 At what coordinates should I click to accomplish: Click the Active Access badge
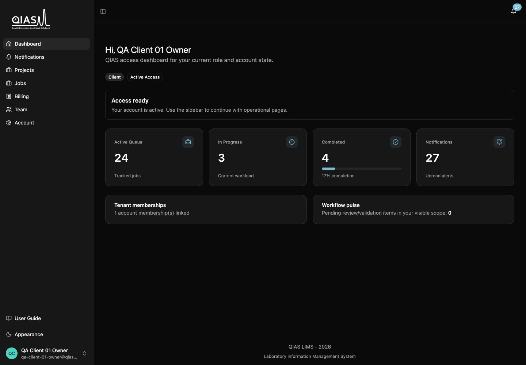[145, 77]
